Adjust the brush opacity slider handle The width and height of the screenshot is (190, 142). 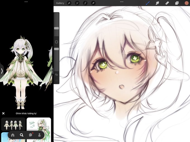point(56,49)
